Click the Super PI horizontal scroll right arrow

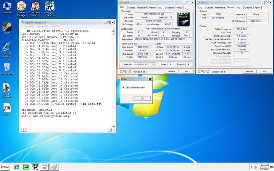click(x=110, y=130)
